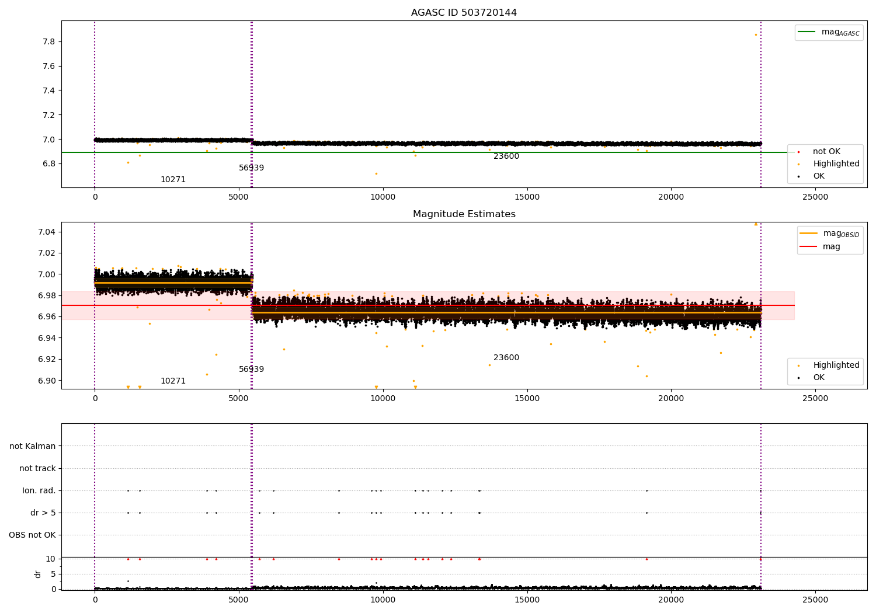This screenshot has height=613, width=876.
Task: Click the 'AGASC ID 503720144' plot title
Action: pyautogui.click(x=464, y=13)
